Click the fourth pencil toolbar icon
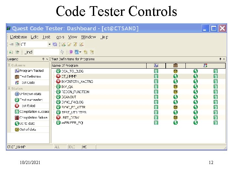This screenshot has width=233, height=174. pos(81,44)
